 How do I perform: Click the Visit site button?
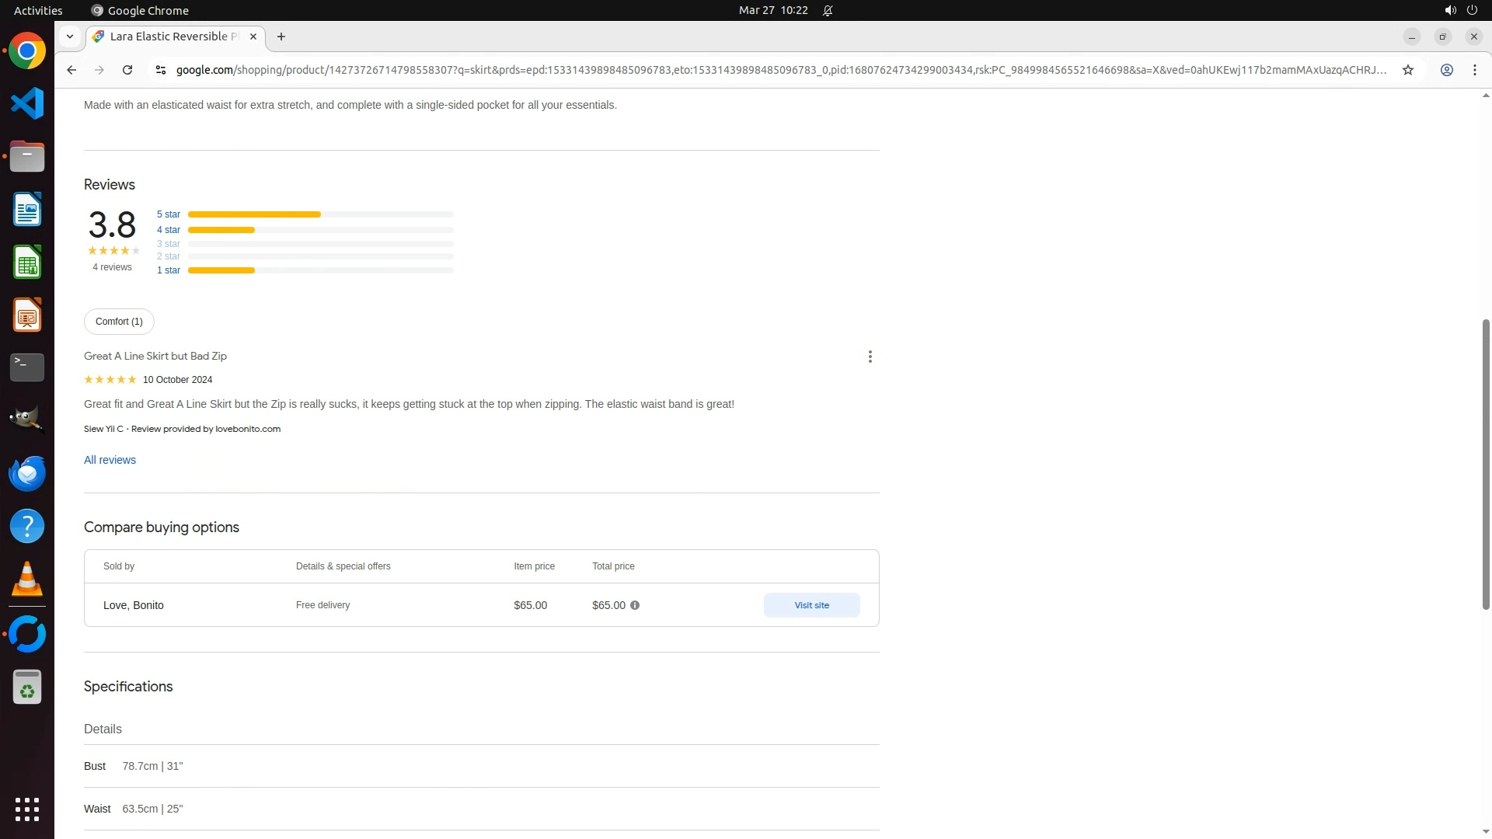(811, 605)
